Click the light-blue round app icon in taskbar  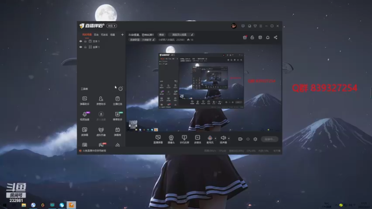pos(62,205)
